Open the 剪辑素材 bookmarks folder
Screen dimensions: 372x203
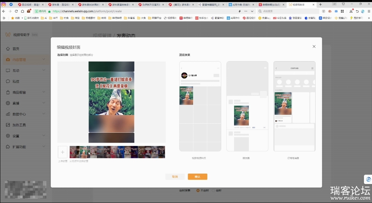[x=89, y=18]
